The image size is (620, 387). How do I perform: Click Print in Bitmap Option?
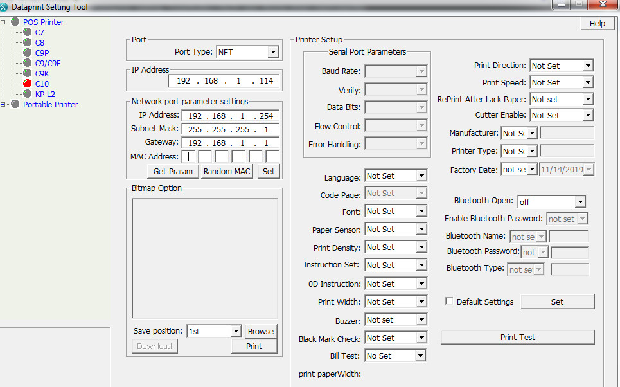point(254,346)
